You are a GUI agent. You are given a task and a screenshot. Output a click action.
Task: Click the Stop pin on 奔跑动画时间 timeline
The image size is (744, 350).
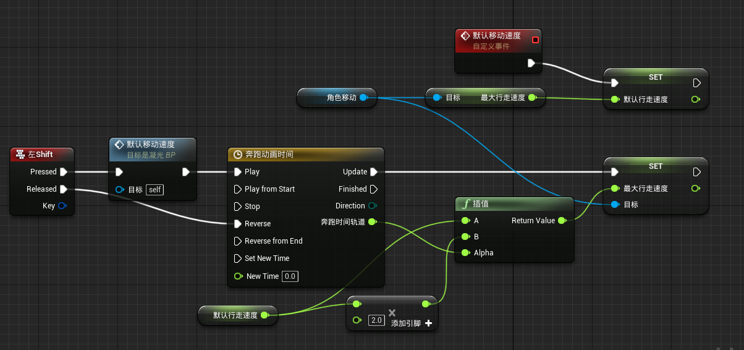238,207
